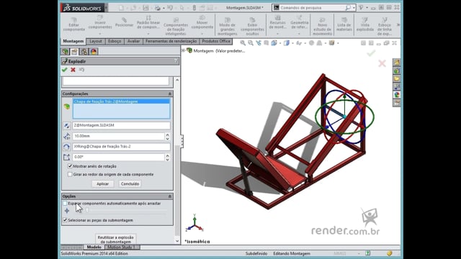Click the Explodir help question mark
The image size is (461, 259).
(176, 61)
